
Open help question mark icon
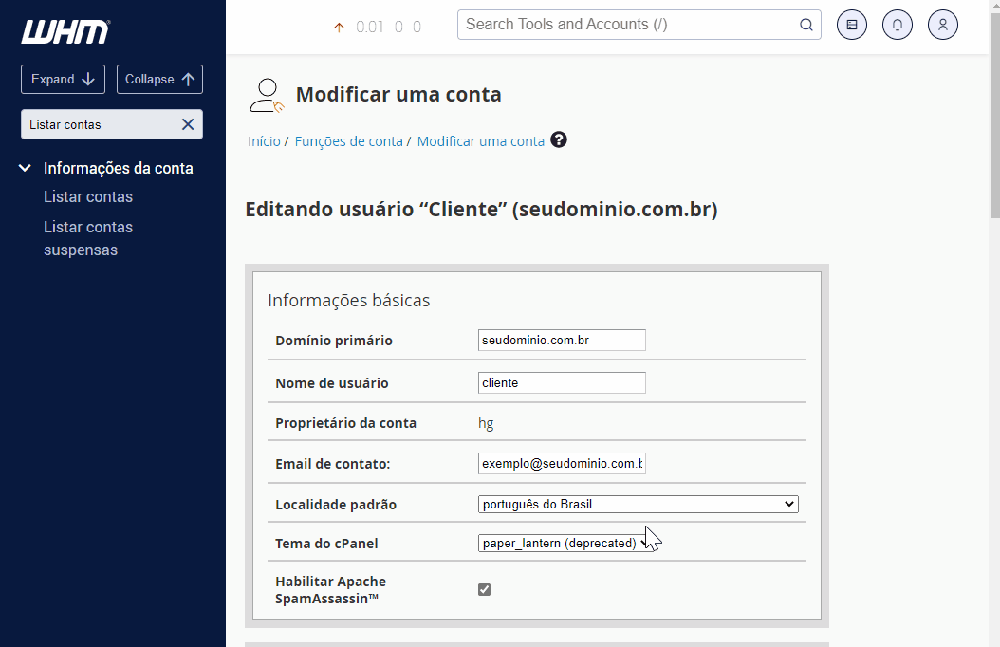(559, 139)
